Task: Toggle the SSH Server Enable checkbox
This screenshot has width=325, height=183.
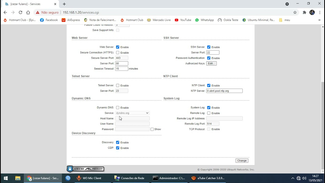Action: click(x=209, y=47)
